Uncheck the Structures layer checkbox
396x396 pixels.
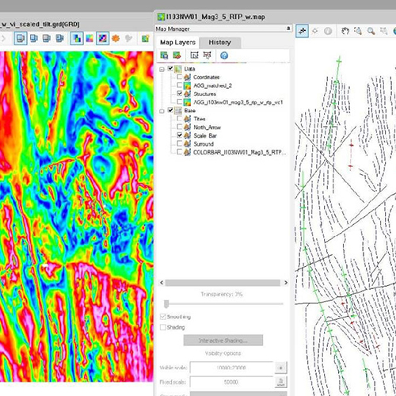[x=180, y=93]
